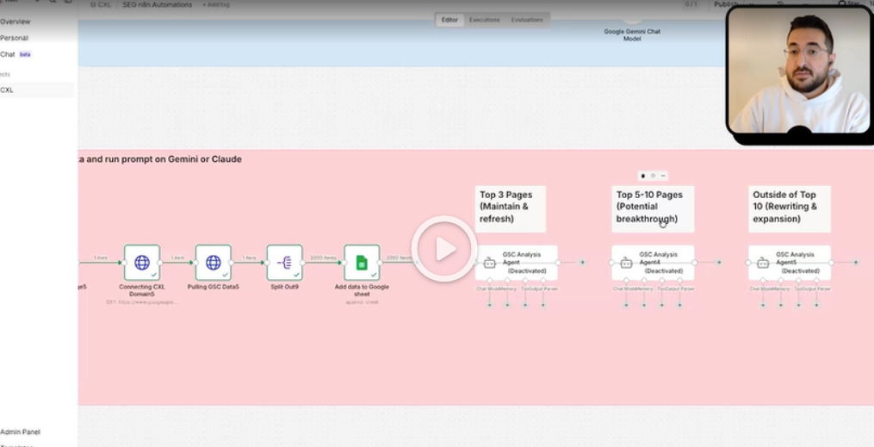
Task: Add Output Parser to GSC Analysis Agent4
Action: pos(679,305)
